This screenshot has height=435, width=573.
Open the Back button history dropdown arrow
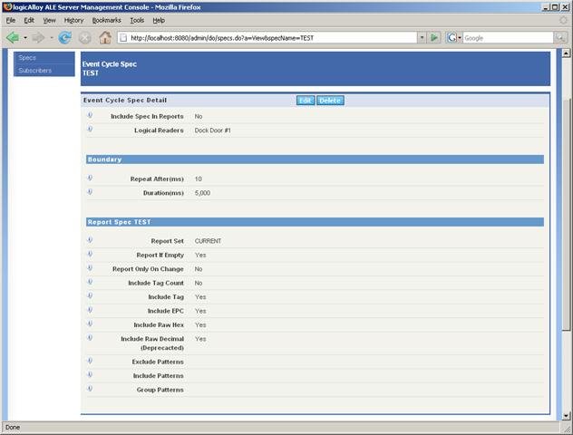pyautogui.click(x=25, y=38)
